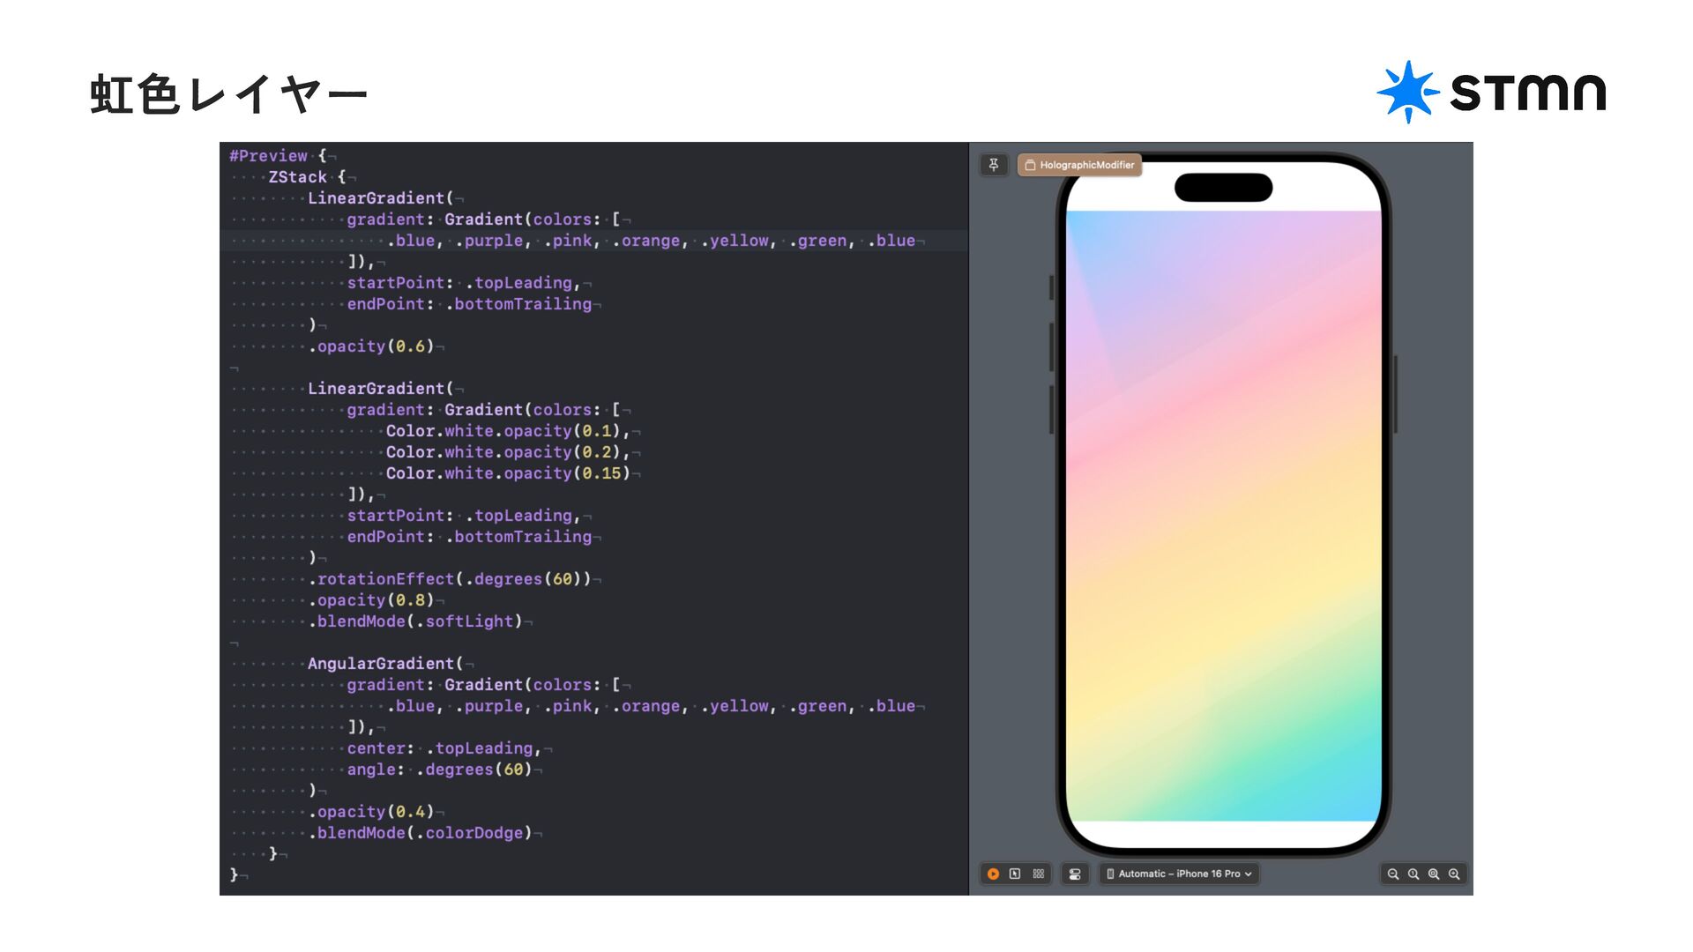Zoom out the preview canvas
Viewport: 1693px width, 952px height.
point(1393,874)
